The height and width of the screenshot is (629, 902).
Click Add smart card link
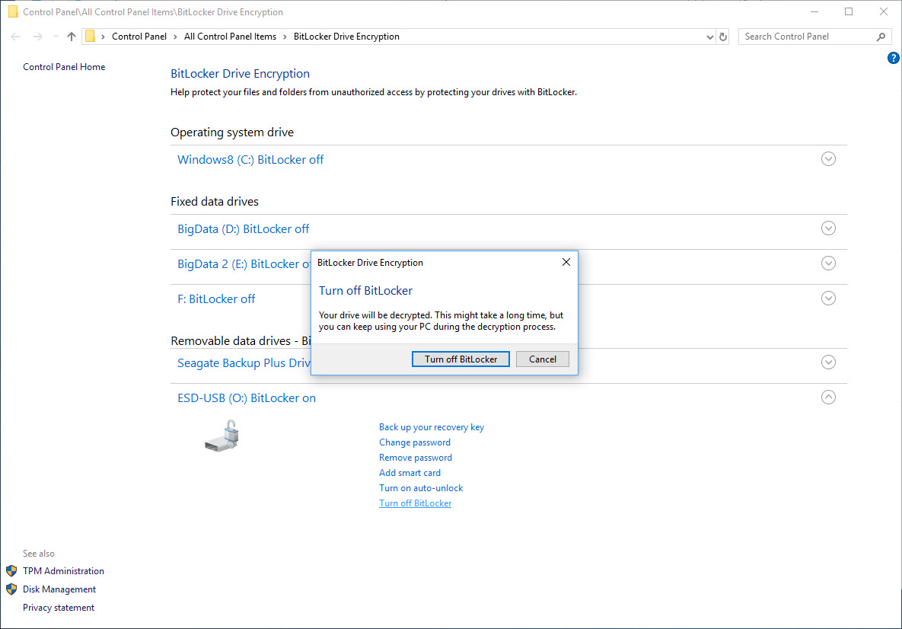point(410,472)
